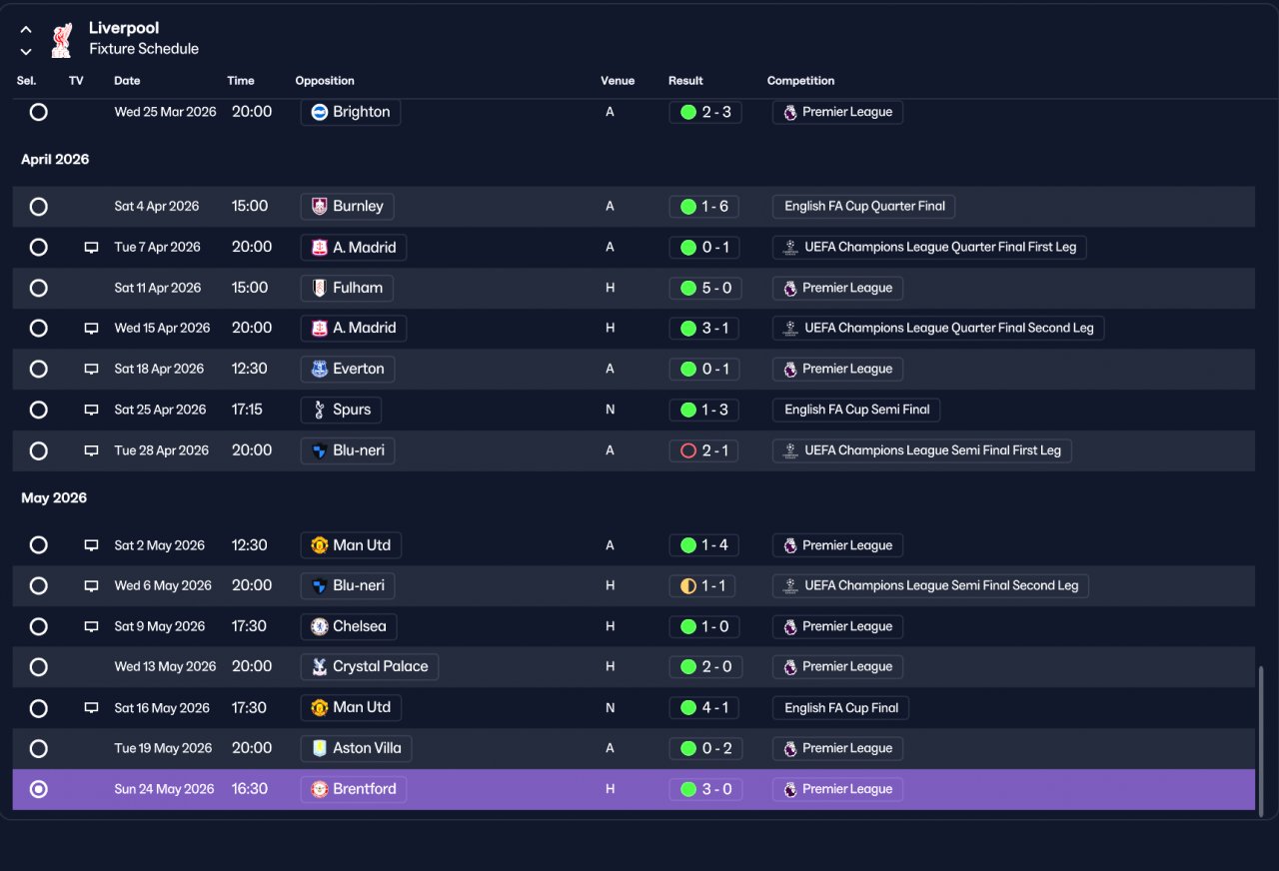The height and width of the screenshot is (871, 1279).
Task: Open the English FA Cup Quarter Final competition
Action: click(864, 207)
